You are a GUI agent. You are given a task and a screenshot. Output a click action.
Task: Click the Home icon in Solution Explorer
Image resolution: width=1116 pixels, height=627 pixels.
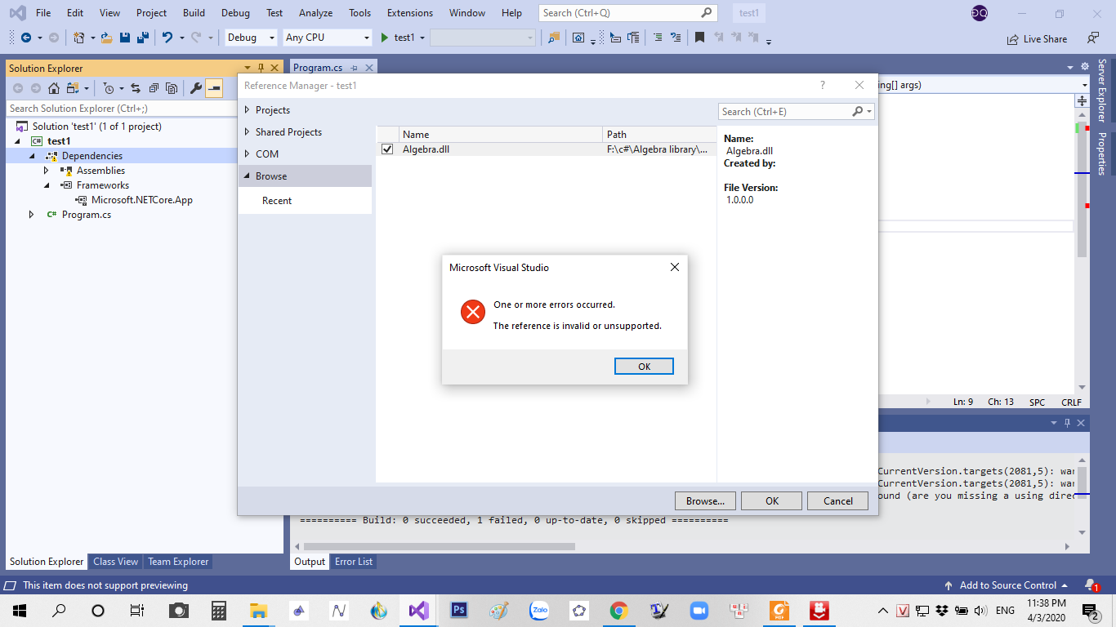tap(53, 88)
